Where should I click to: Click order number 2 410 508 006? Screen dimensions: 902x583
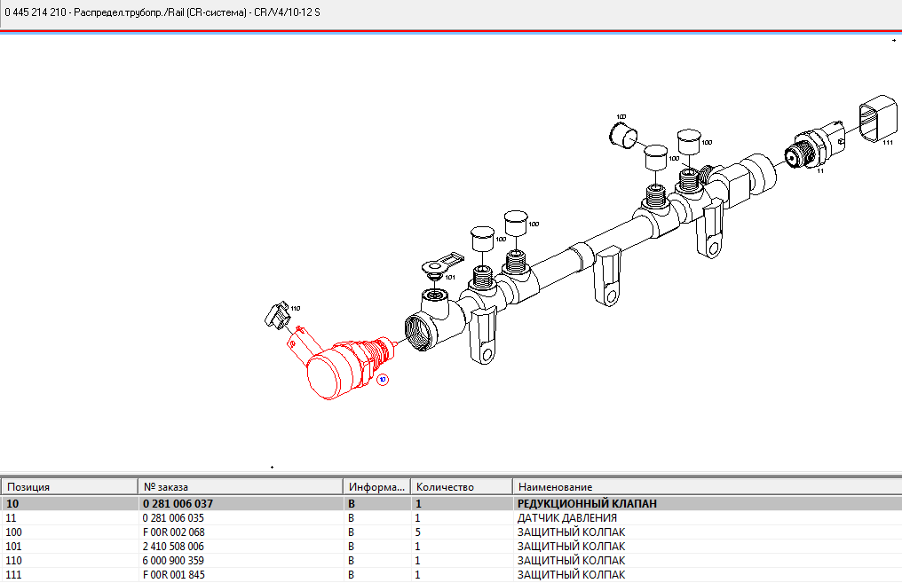pos(173,547)
